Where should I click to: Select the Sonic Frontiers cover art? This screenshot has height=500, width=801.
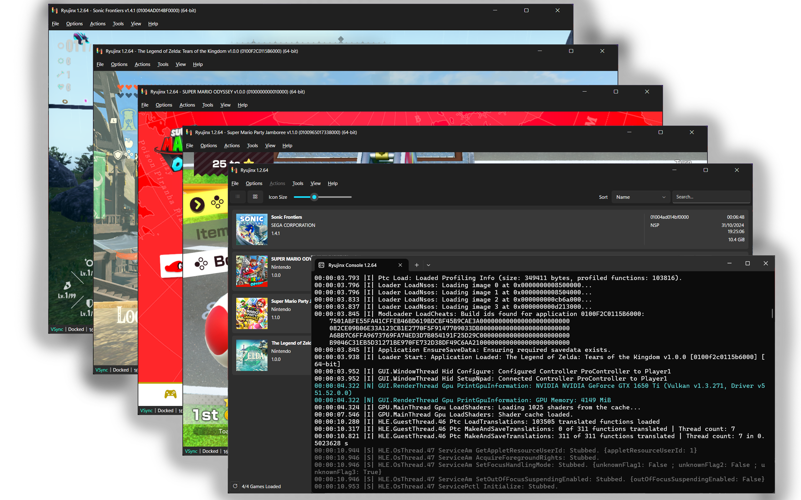coord(252,229)
